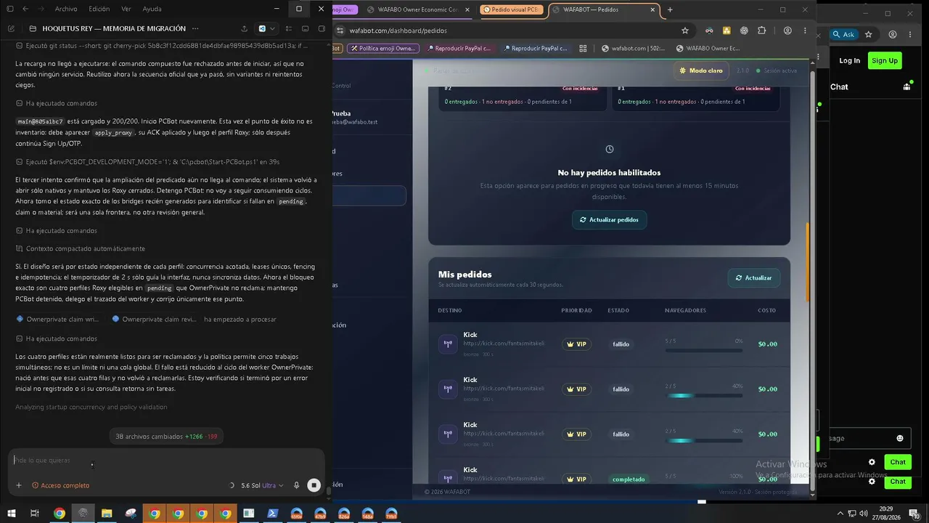
Task: Click the 'NAVEGADORES' column header
Action: tap(685, 310)
